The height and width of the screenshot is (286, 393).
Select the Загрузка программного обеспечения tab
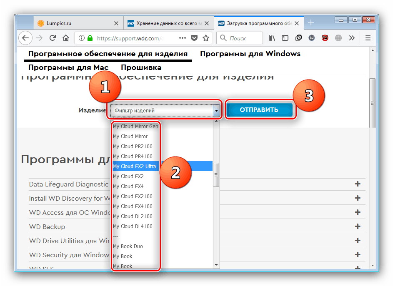coord(259,23)
